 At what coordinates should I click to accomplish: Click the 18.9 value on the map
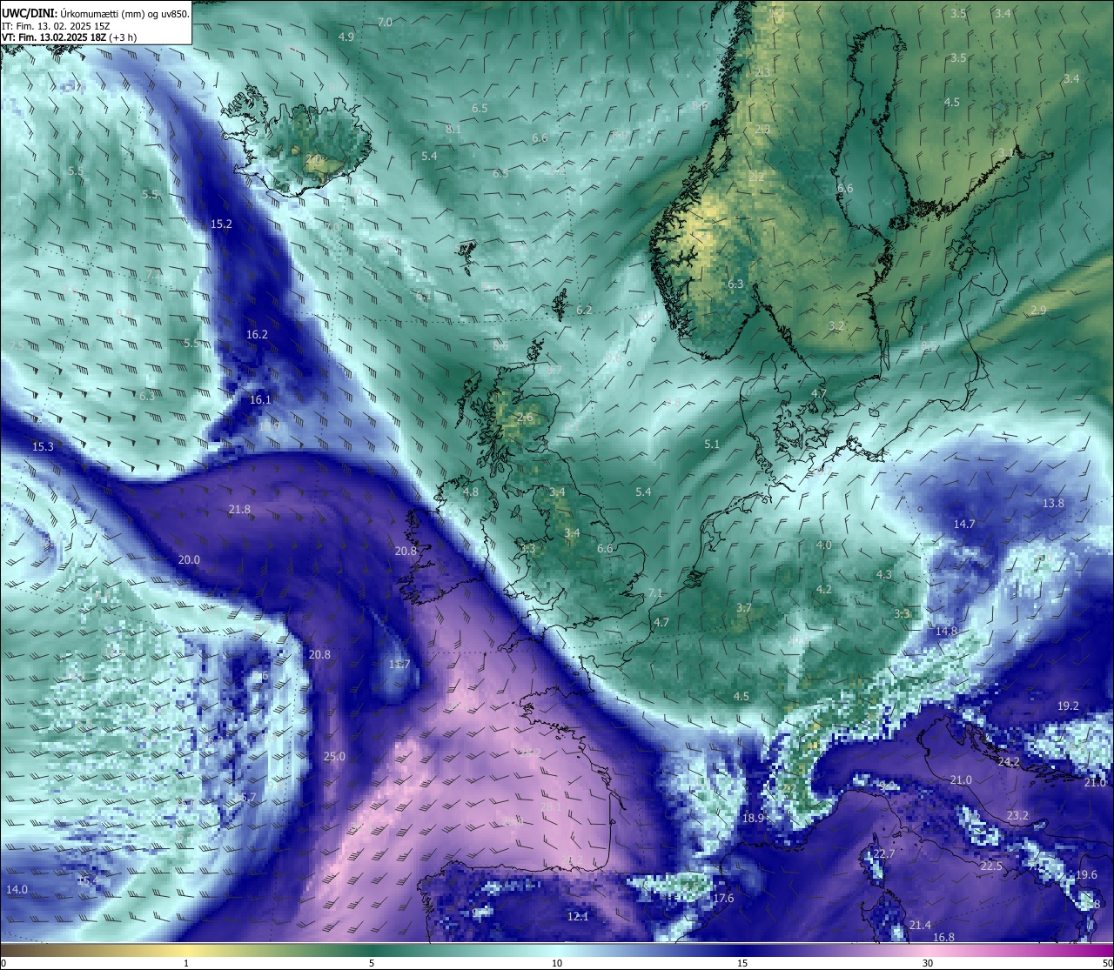(x=753, y=818)
